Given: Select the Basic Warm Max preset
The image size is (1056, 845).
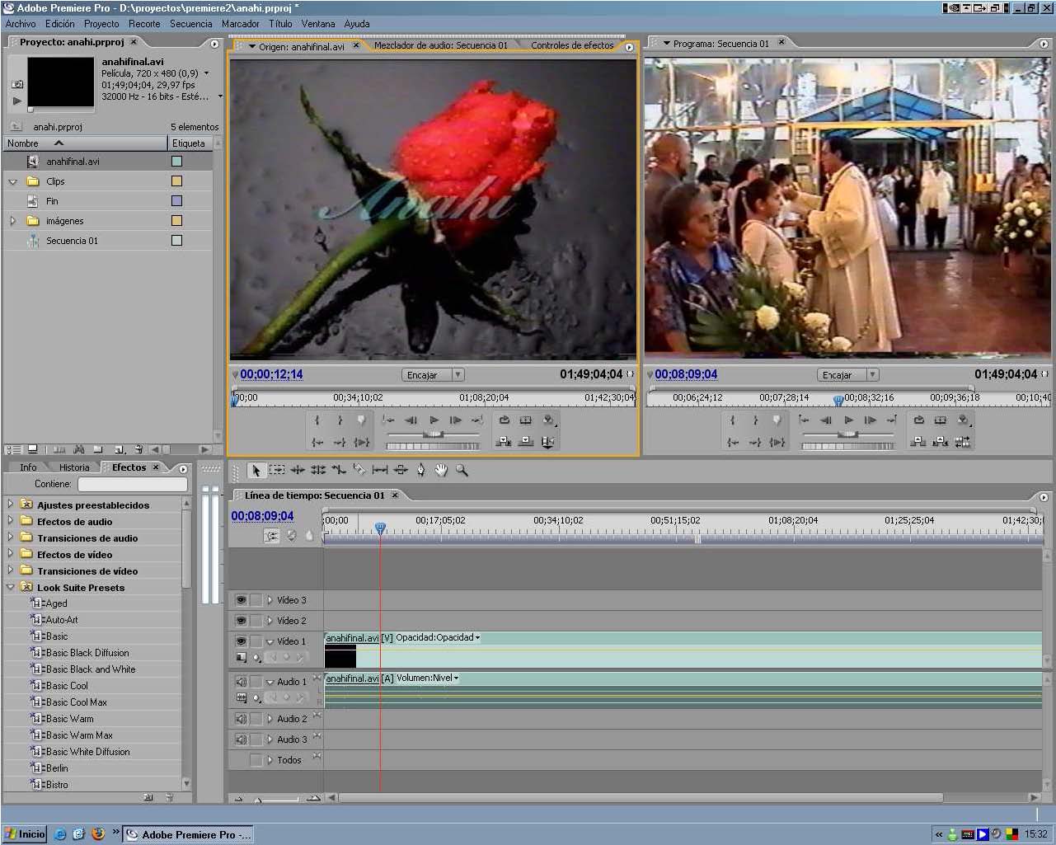Looking at the screenshot, I should pos(79,735).
